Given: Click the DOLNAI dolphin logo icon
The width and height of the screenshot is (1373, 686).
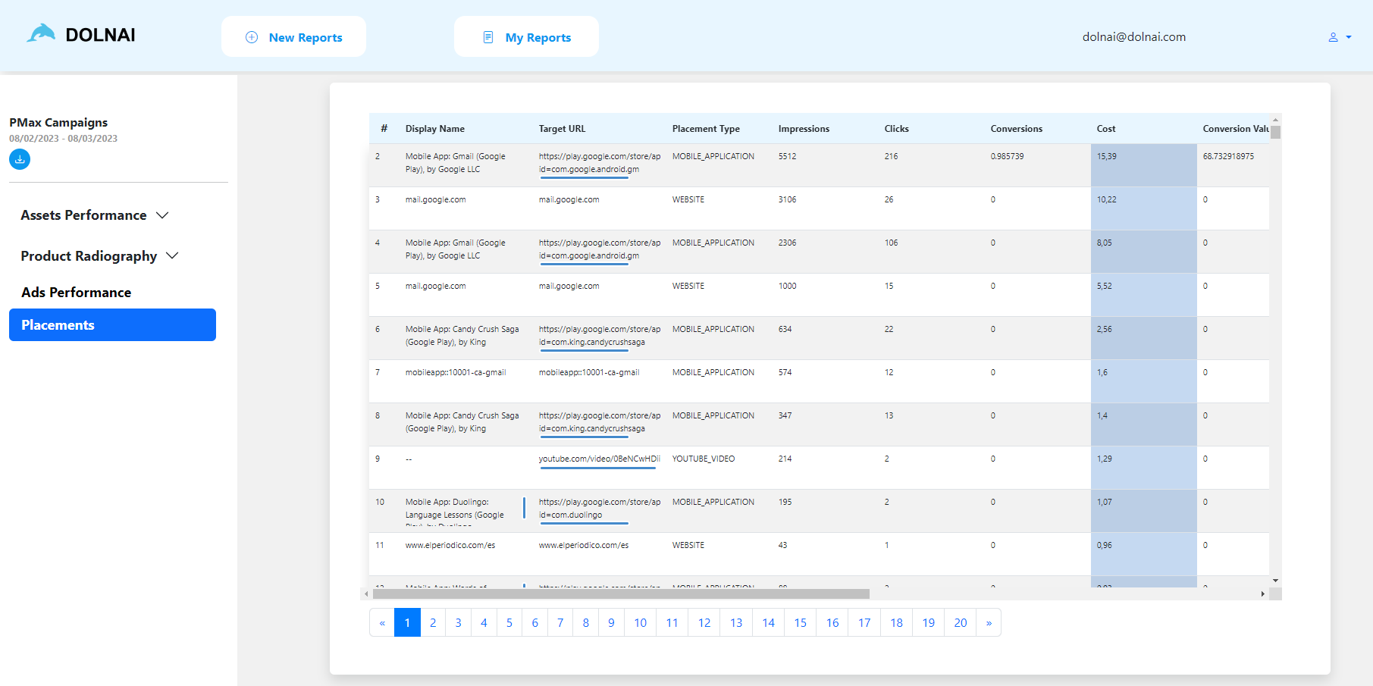Looking at the screenshot, I should [x=41, y=33].
